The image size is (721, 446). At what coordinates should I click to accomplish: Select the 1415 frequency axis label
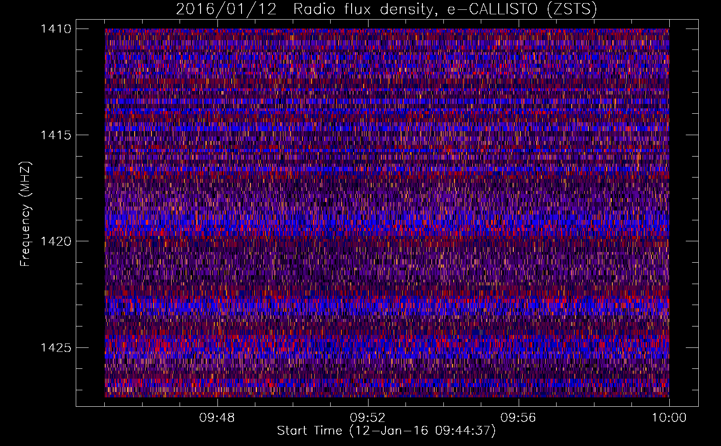tap(56, 135)
